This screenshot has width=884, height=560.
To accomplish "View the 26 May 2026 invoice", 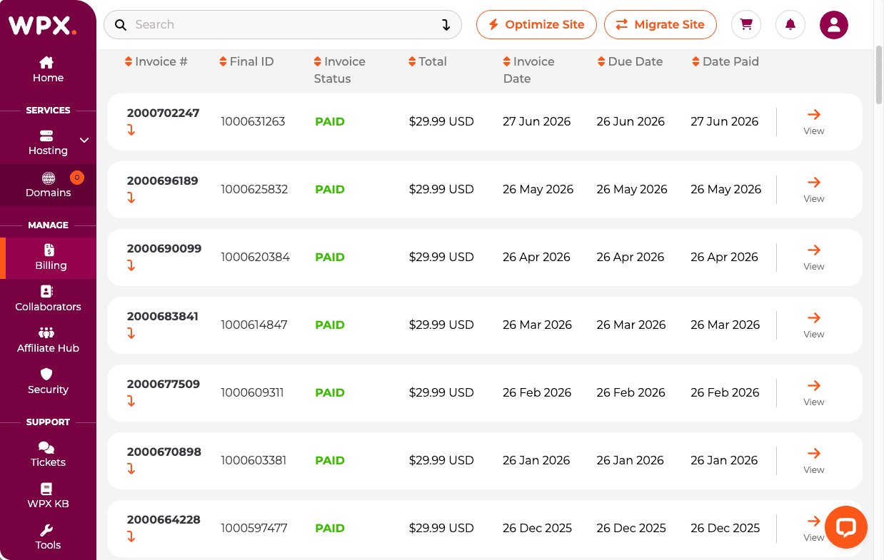I will click(x=814, y=190).
